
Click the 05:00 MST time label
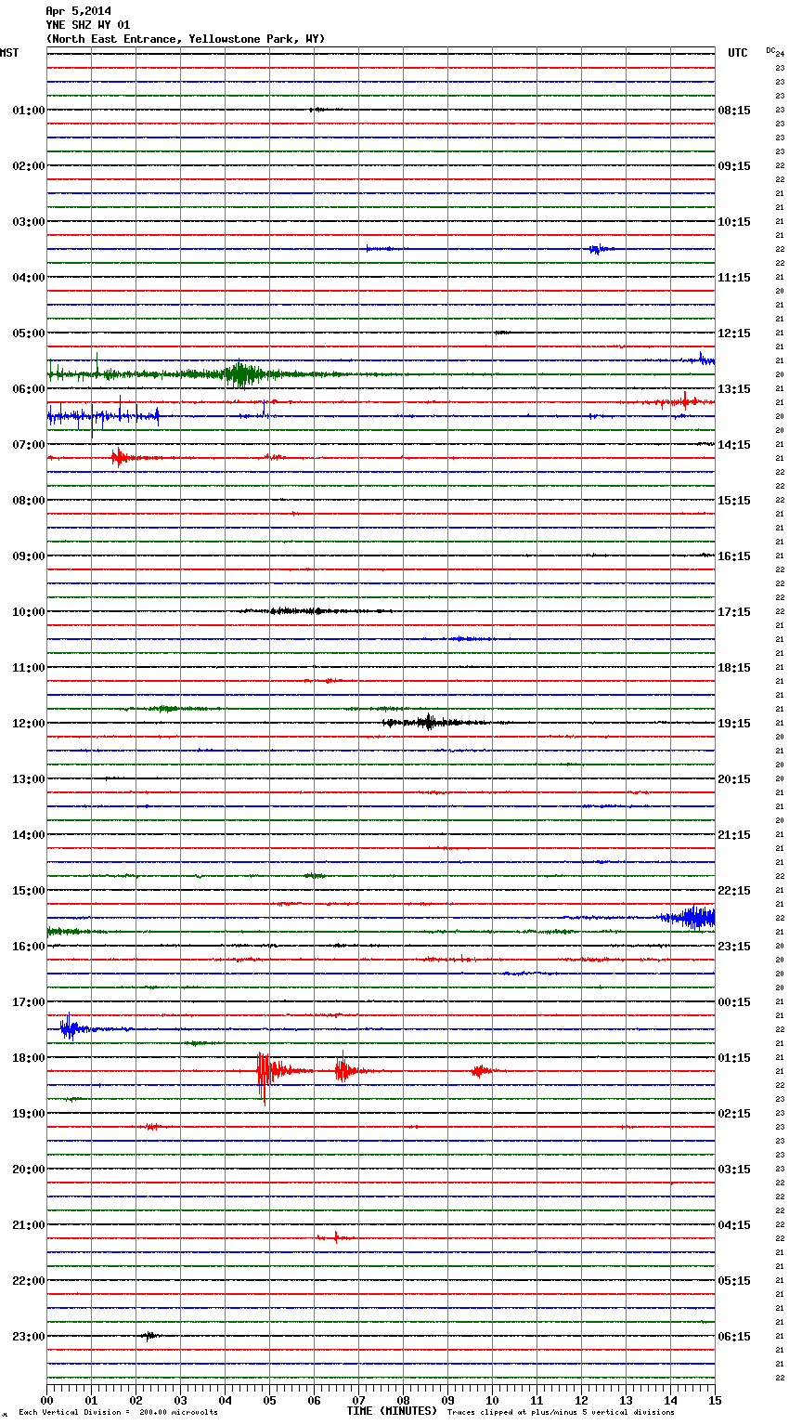click(29, 333)
